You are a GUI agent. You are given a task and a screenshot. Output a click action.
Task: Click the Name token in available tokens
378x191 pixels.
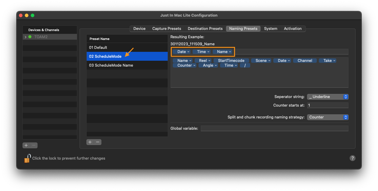[182, 61]
